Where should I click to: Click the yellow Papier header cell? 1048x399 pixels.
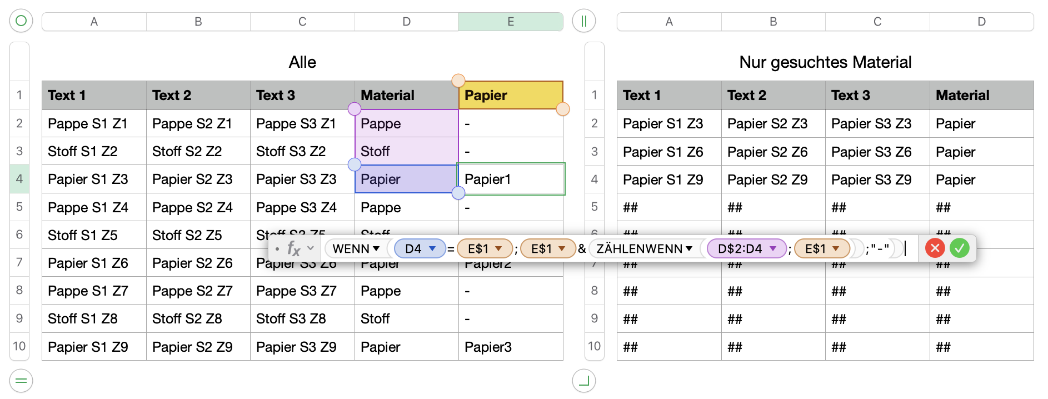pyautogui.click(x=510, y=95)
